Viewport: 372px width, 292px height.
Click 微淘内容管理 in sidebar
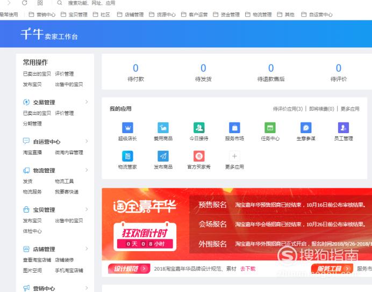point(69,152)
